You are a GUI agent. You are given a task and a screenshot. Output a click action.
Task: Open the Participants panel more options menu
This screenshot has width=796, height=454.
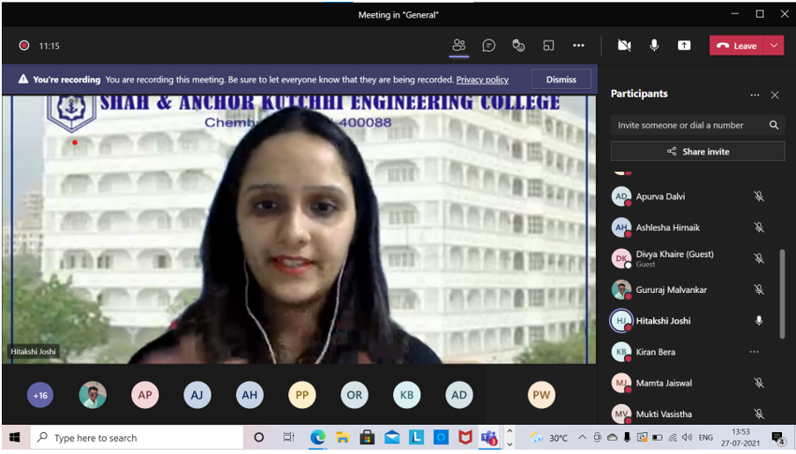pos(755,95)
